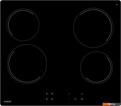Click the CANDY brand logo

(7, 102)
